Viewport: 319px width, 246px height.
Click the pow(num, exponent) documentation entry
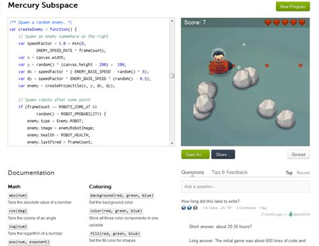click(29, 242)
